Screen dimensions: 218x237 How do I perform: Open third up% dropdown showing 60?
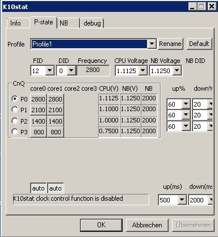(x=186, y=126)
